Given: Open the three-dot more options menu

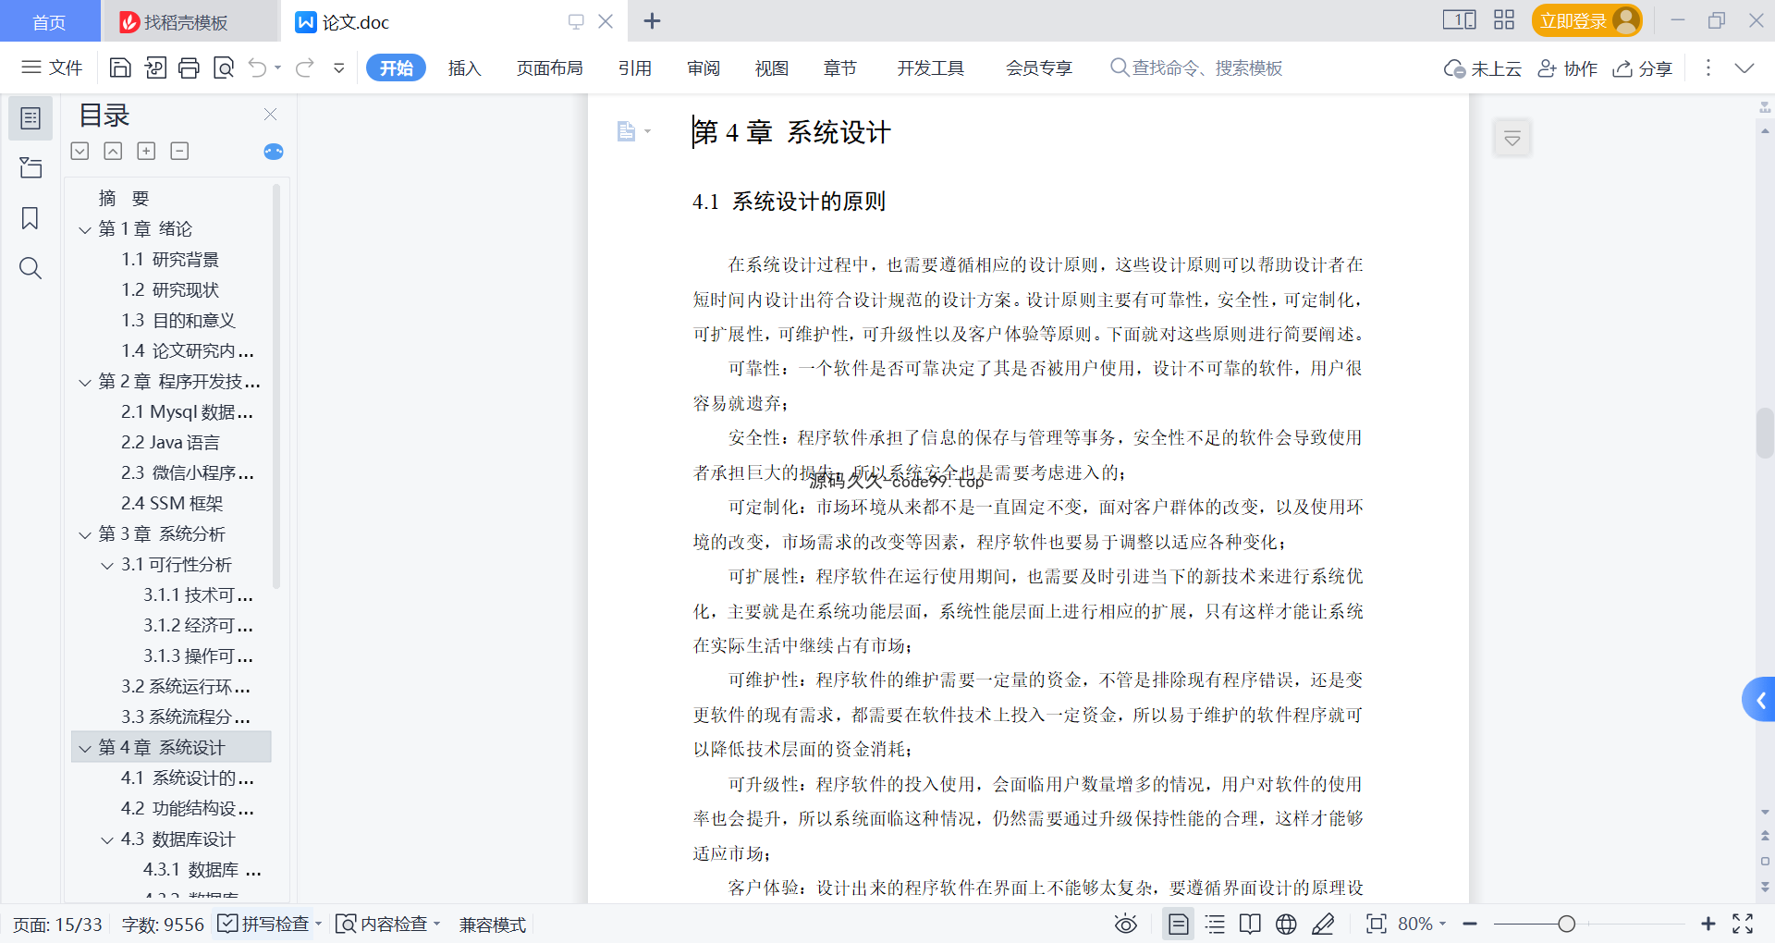Looking at the screenshot, I should point(1708,67).
